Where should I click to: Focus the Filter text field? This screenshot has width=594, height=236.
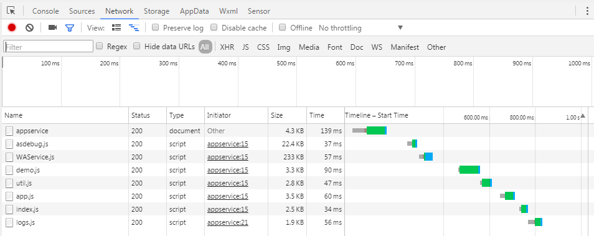pyautogui.click(x=48, y=47)
